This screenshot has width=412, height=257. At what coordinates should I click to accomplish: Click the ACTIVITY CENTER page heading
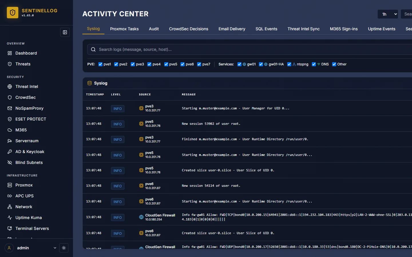[x=115, y=14]
